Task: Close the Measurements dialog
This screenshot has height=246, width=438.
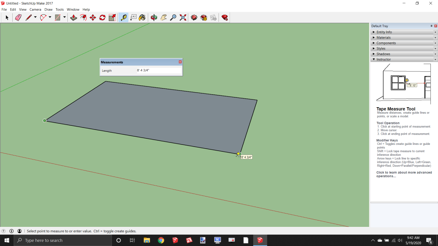Action: click(180, 62)
